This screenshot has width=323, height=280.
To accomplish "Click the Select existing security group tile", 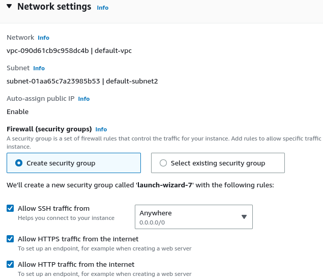I will click(218, 163).
